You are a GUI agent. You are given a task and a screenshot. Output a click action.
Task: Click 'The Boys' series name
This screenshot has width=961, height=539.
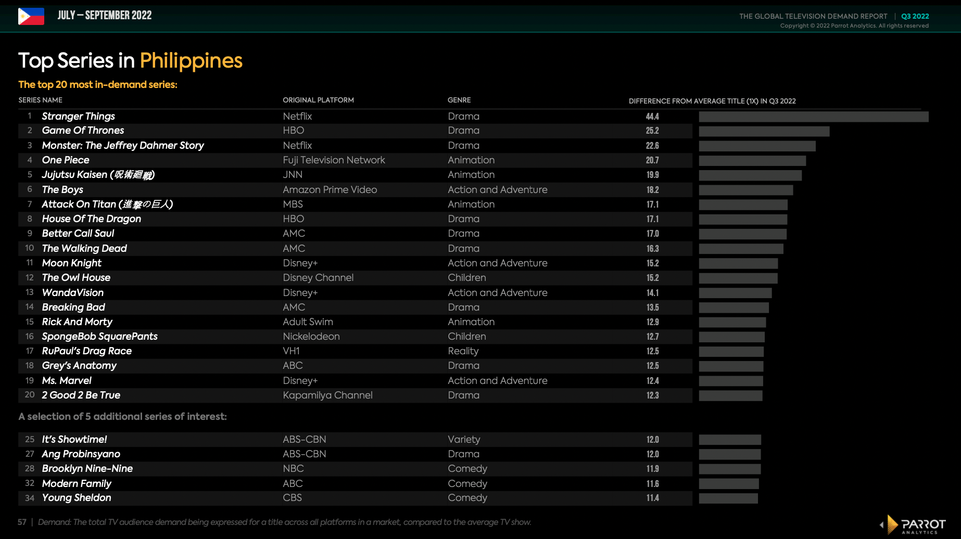62,190
